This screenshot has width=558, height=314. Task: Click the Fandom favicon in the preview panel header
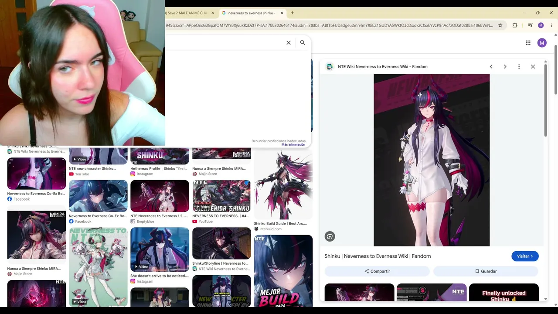tap(330, 67)
